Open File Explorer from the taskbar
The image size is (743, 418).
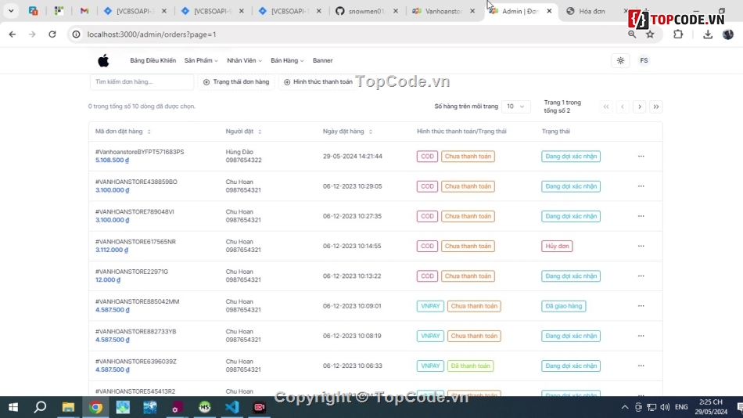[x=68, y=407]
